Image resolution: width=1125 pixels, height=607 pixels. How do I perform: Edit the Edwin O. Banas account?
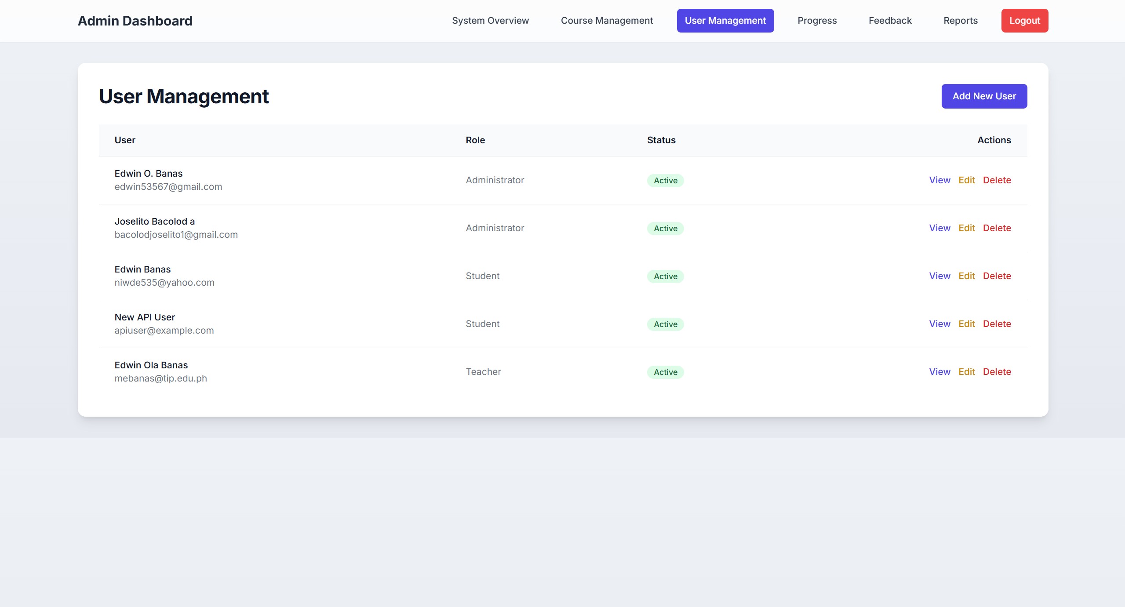click(x=966, y=180)
